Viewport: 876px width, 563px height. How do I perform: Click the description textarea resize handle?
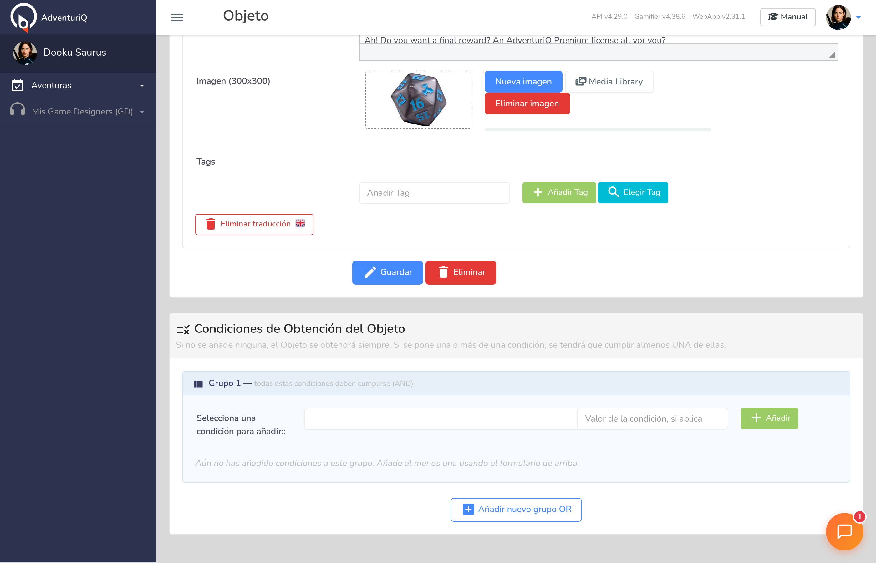click(832, 54)
